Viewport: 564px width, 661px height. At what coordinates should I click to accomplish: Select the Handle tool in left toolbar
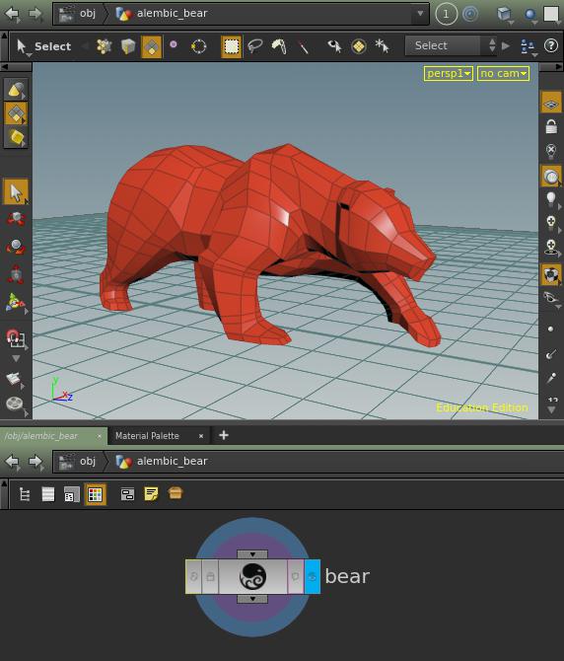(x=15, y=302)
